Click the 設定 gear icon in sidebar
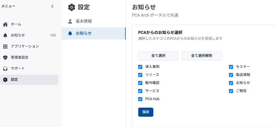 [x=5, y=80]
